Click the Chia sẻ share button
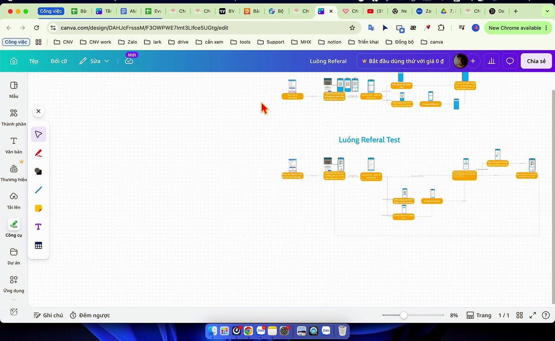 point(536,61)
